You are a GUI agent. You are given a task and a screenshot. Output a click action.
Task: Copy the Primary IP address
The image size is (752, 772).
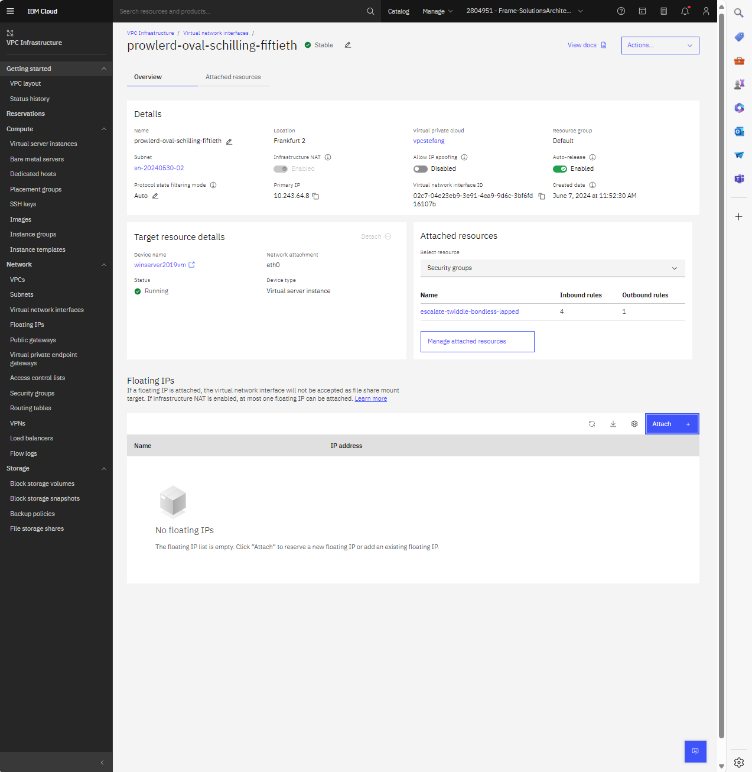(x=316, y=196)
